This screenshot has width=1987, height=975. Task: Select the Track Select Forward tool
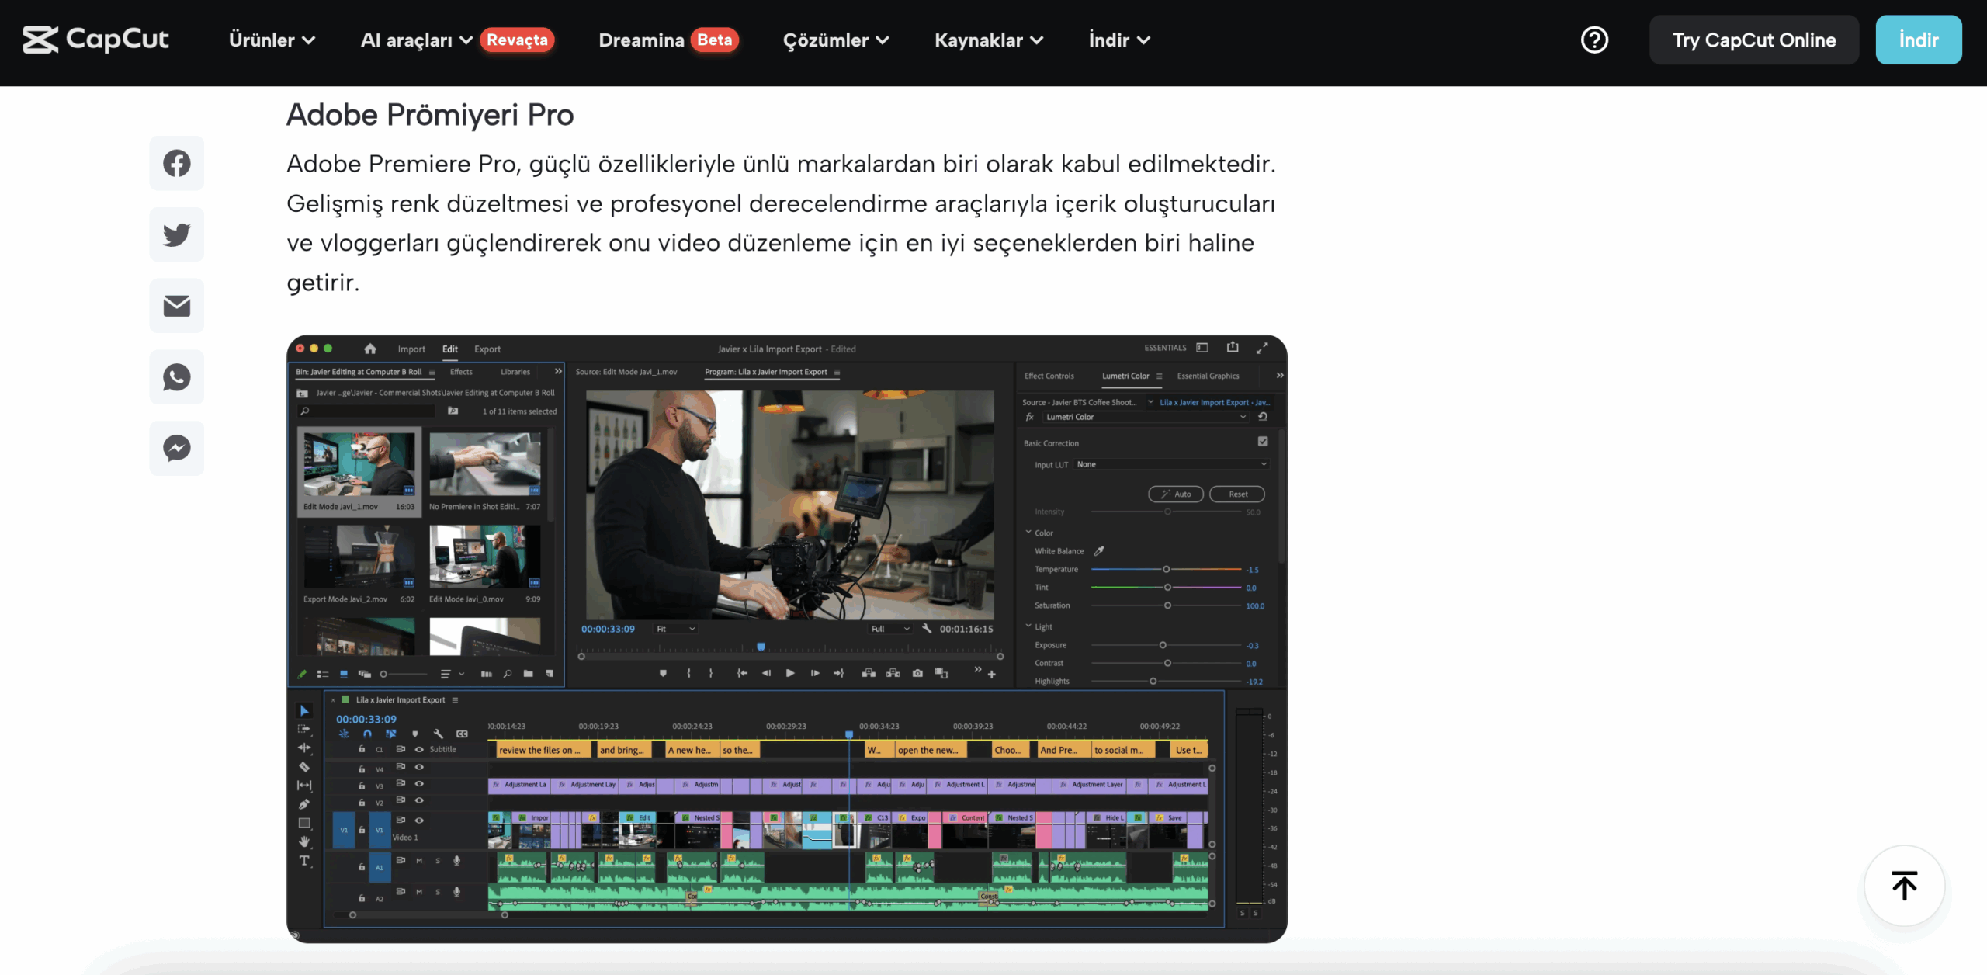pos(304,729)
